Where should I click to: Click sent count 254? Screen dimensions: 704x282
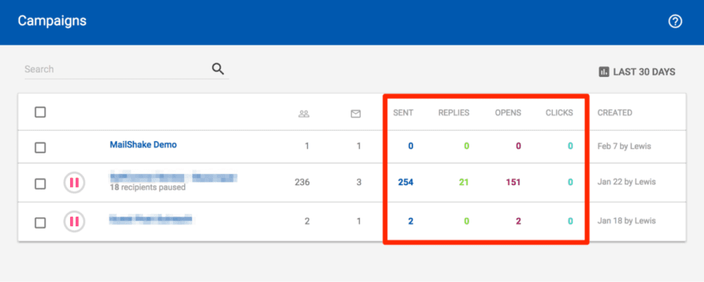coord(406,182)
